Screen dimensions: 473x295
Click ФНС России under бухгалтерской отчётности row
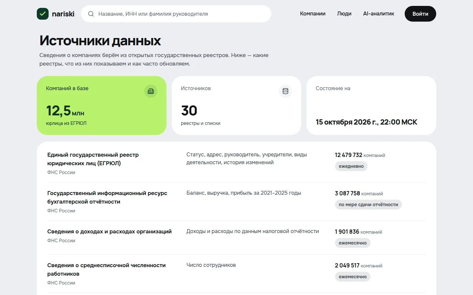tap(61, 211)
